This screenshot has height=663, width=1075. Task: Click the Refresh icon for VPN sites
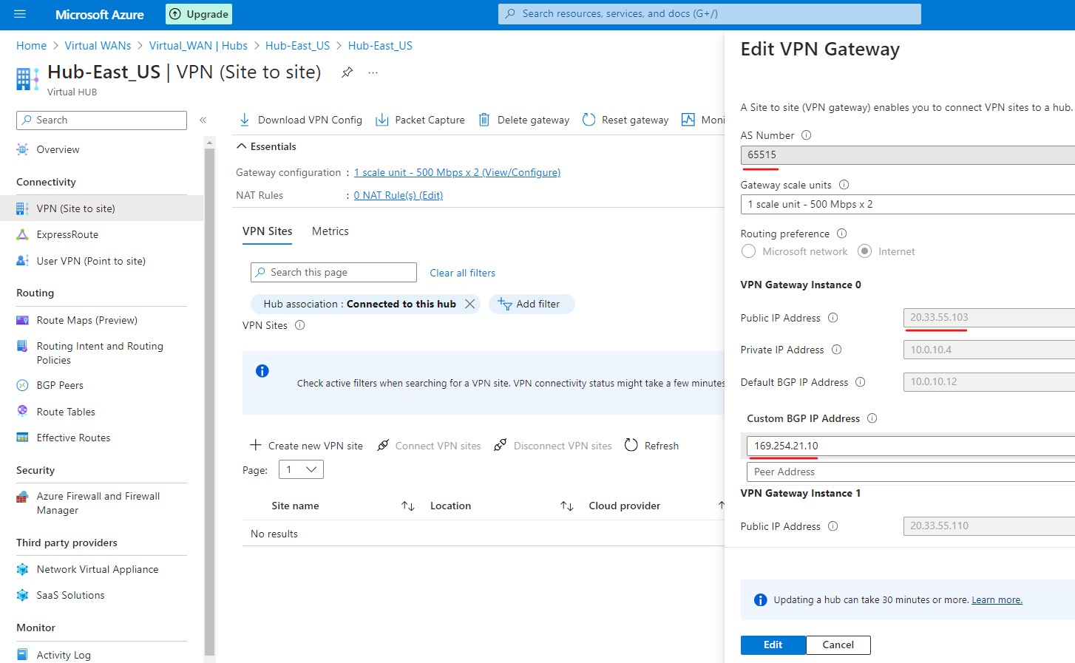coord(631,446)
